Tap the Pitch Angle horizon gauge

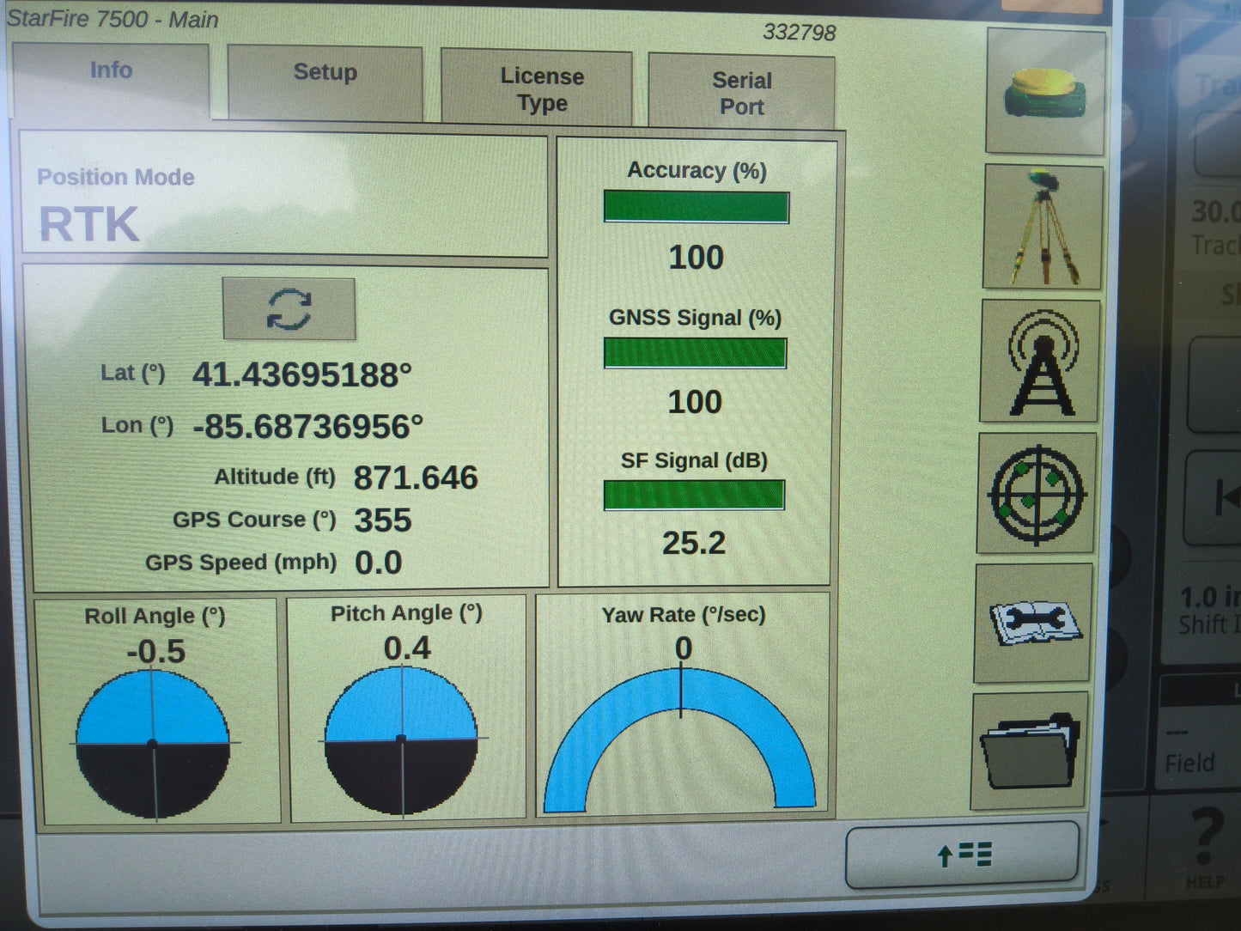[401, 740]
